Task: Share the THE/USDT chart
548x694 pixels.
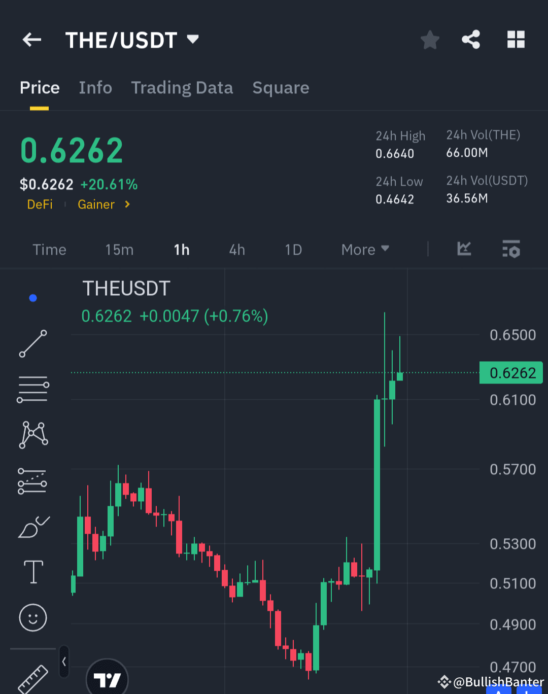Action: [470, 40]
